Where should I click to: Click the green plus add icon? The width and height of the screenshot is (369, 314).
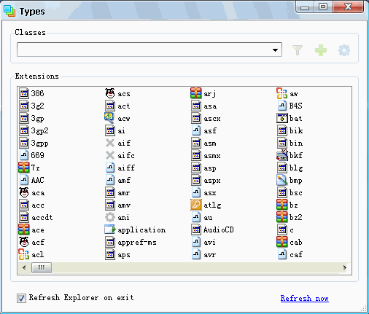tap(321, 50)
